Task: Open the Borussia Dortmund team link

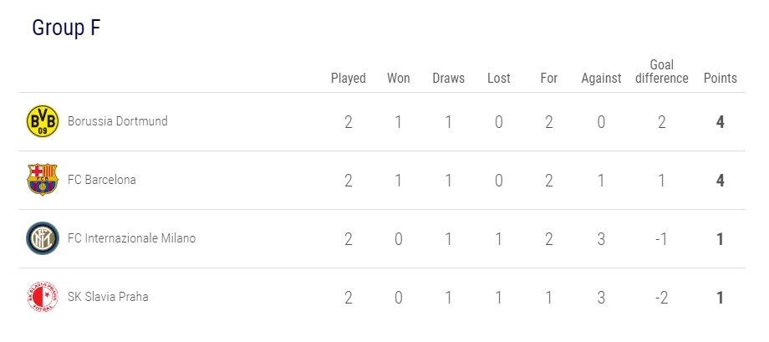Action: point(118,121)
